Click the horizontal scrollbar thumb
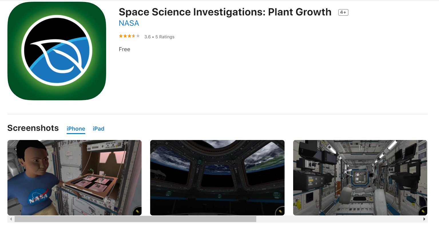 135,219
